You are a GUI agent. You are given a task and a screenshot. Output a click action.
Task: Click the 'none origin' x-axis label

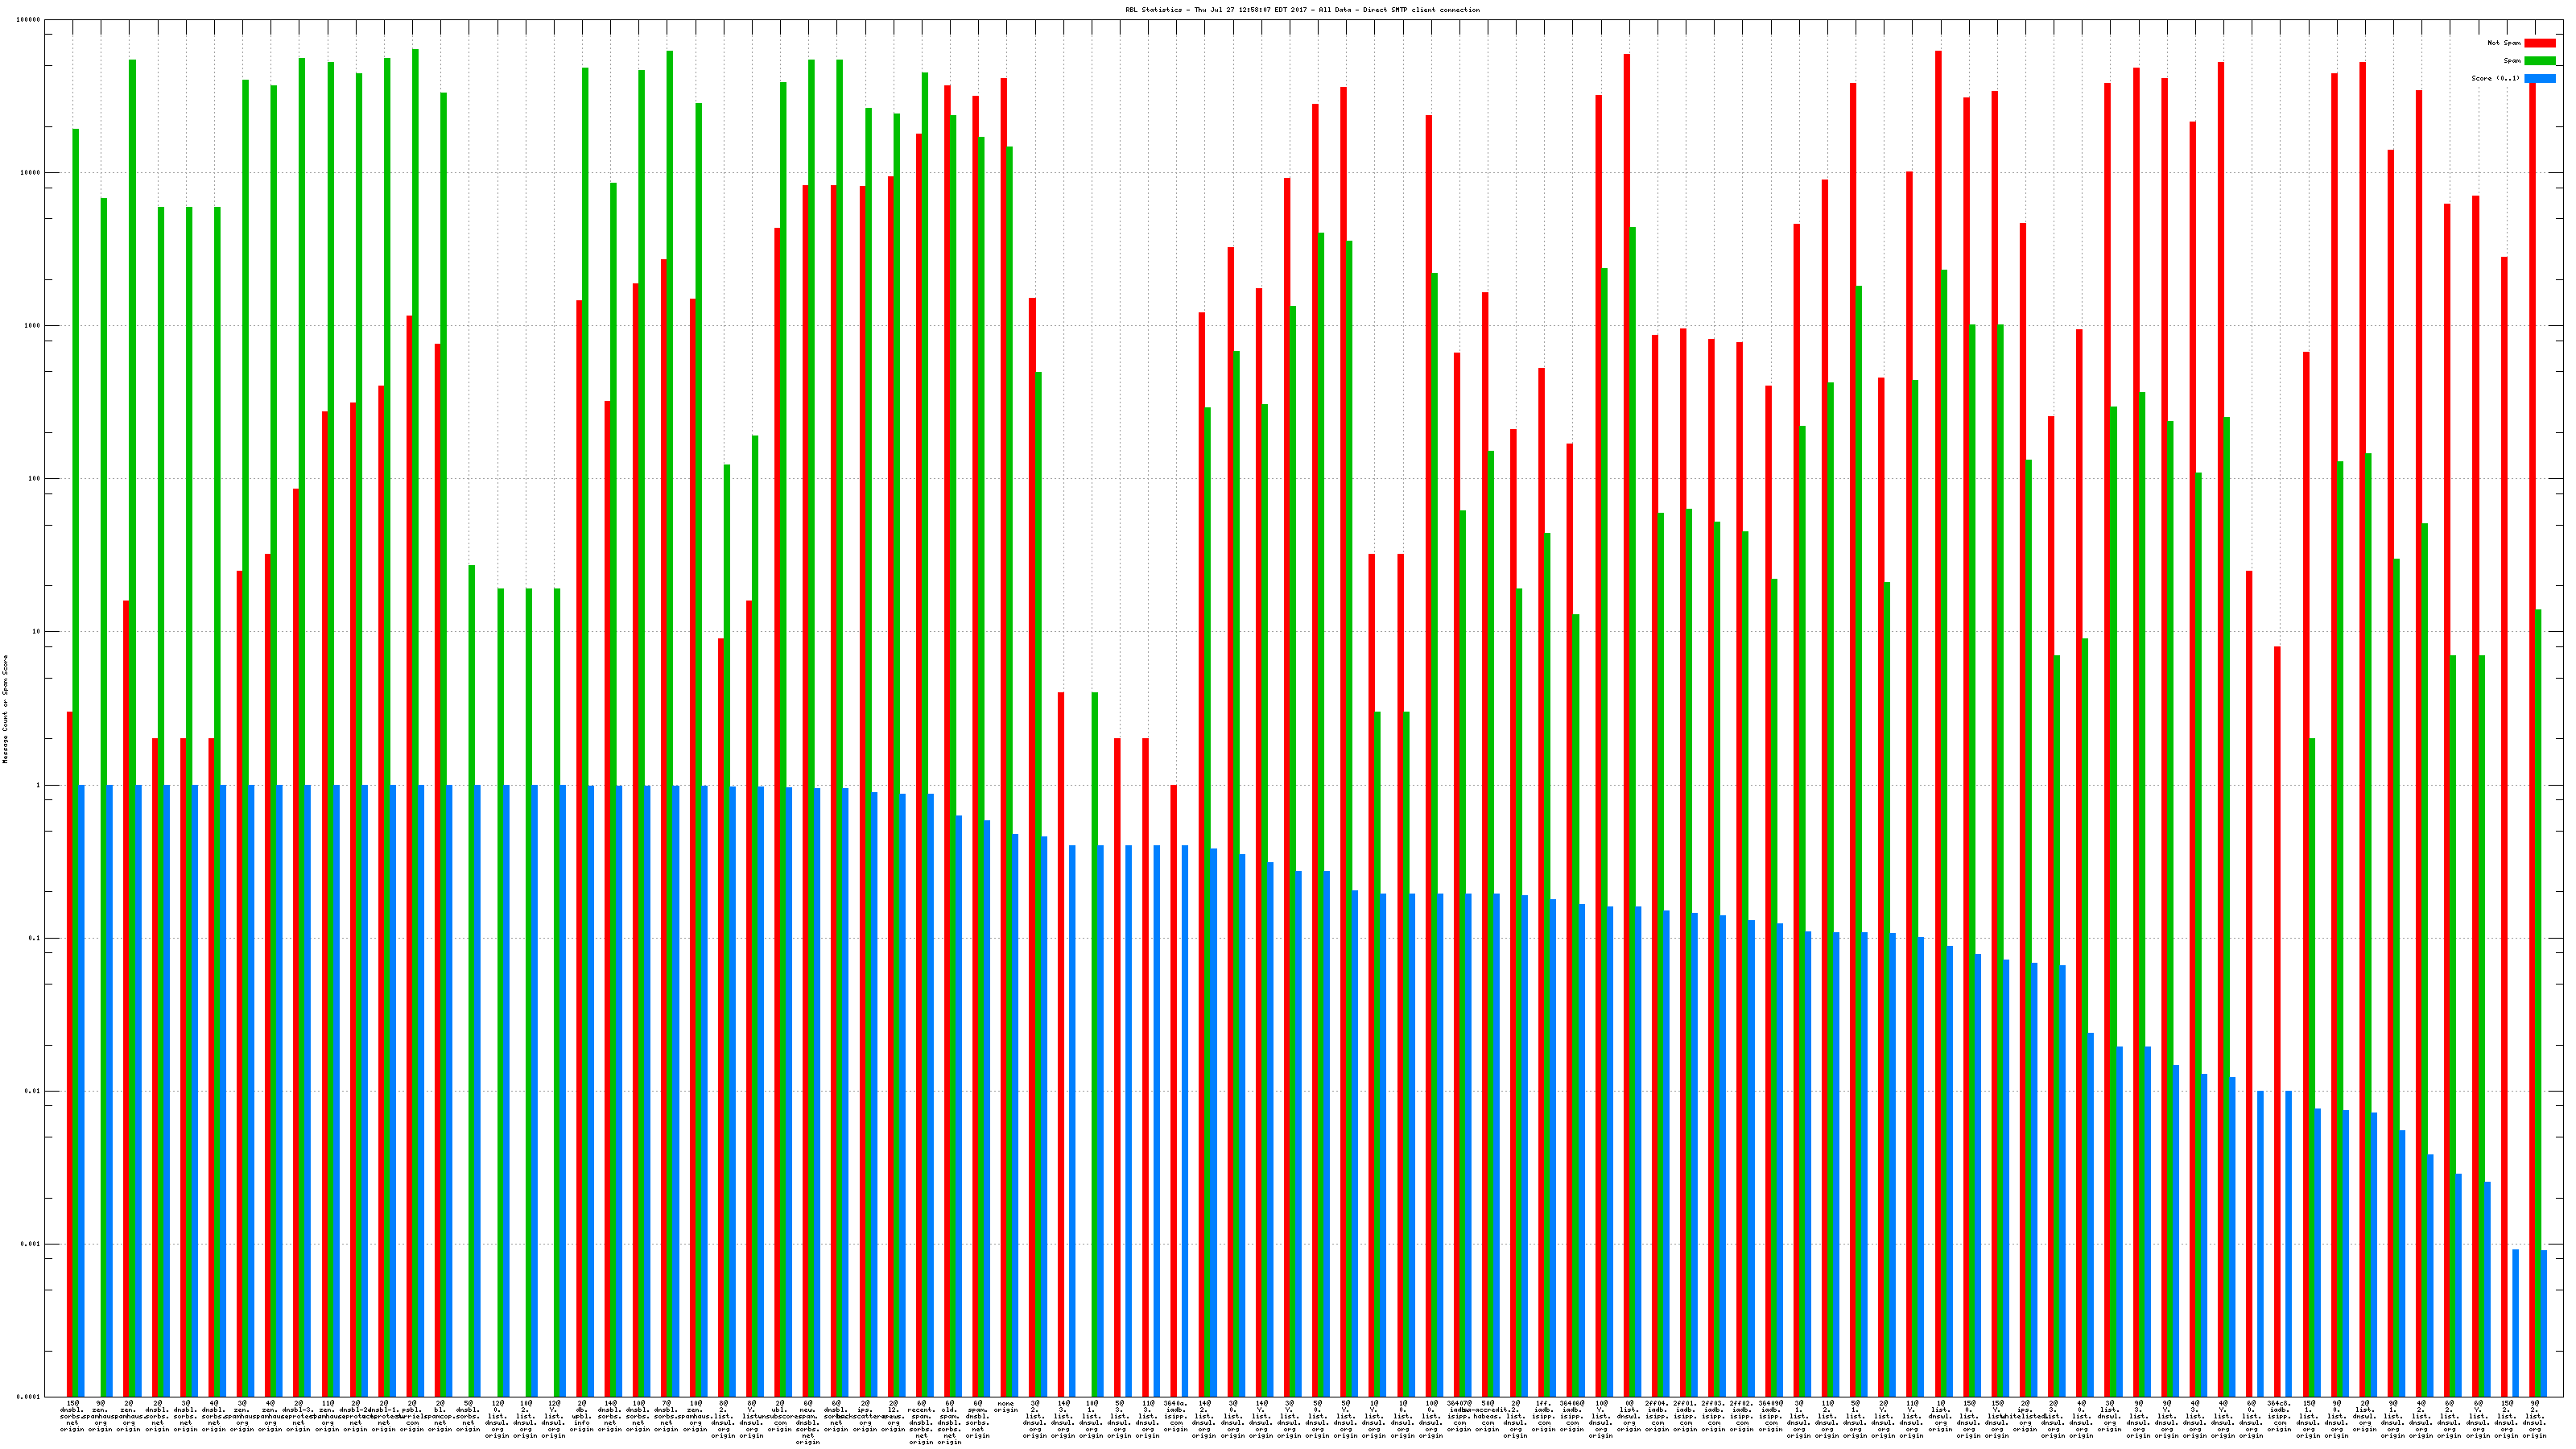point(1006,1407)
